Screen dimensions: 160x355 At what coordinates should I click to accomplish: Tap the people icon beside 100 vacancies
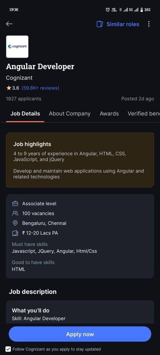click(15, 213)
